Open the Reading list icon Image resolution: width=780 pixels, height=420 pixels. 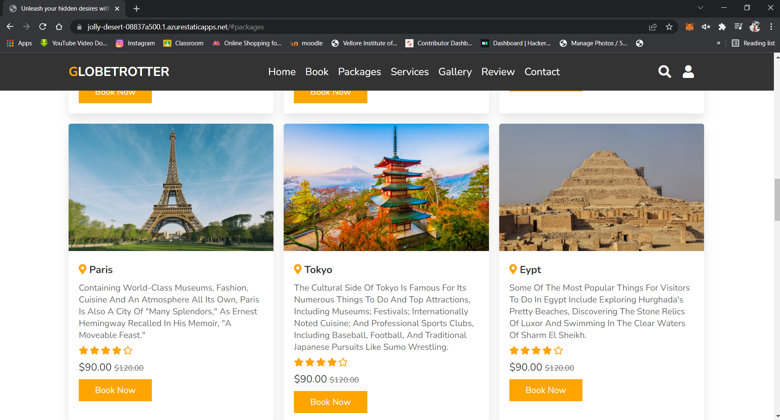[x=735, y=43]
